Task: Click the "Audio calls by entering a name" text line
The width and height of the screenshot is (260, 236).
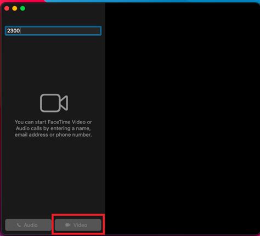Action: point(53,128)
